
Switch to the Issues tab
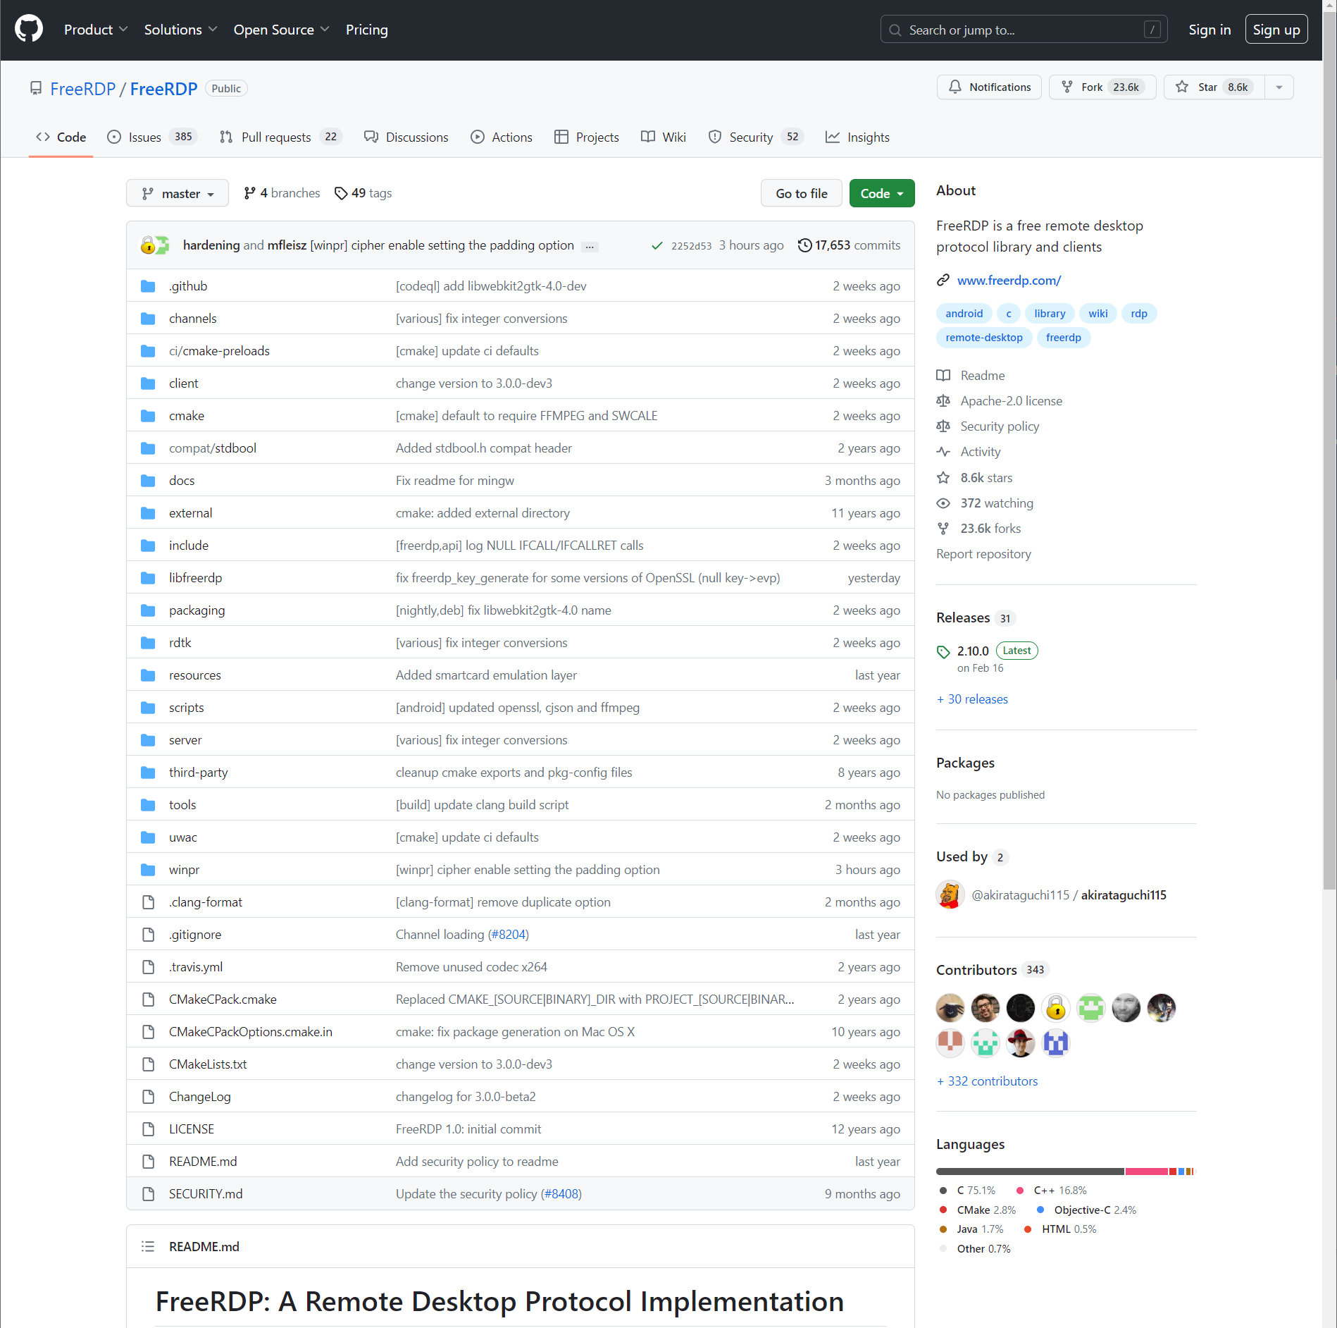(152, 137)
